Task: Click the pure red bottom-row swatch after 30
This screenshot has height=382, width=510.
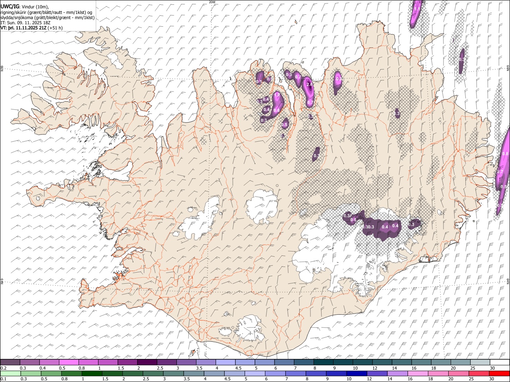Action: click(499, 374)
